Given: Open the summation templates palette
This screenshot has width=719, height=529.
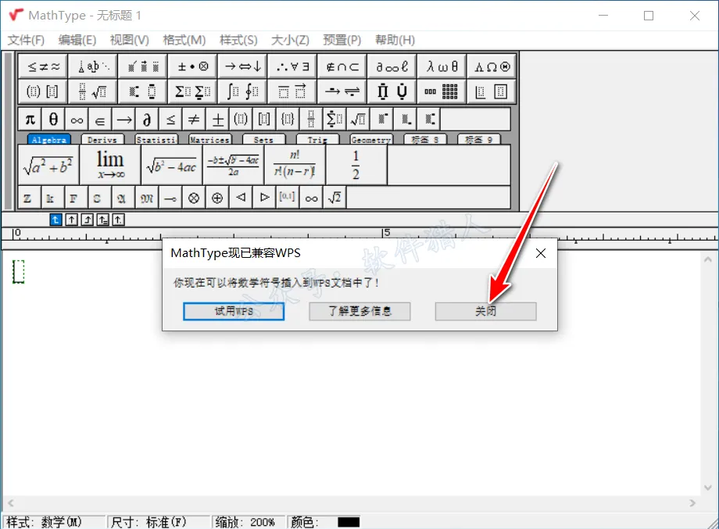Looking at the screenshot, I should (x=192, y=91).
